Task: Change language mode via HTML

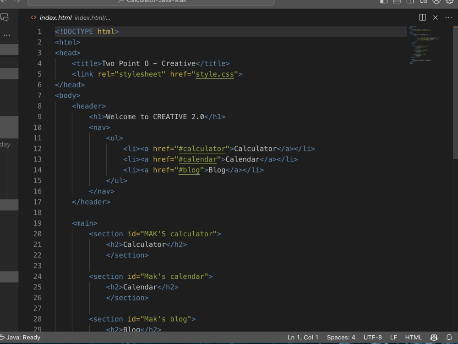Action: pos(413,337)
